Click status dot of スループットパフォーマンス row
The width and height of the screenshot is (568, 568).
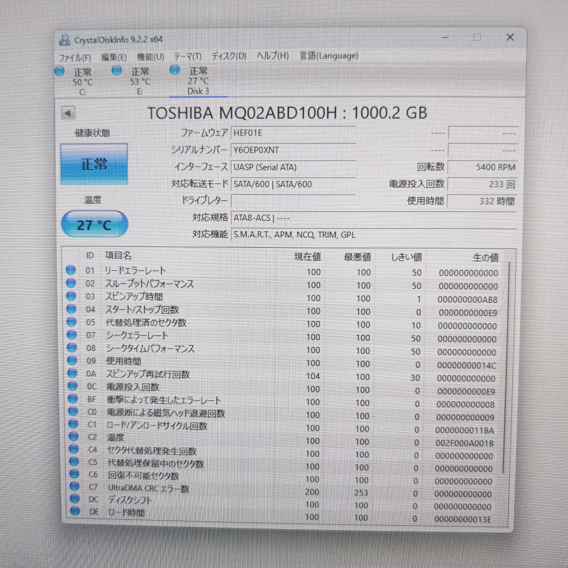[71, 283]
